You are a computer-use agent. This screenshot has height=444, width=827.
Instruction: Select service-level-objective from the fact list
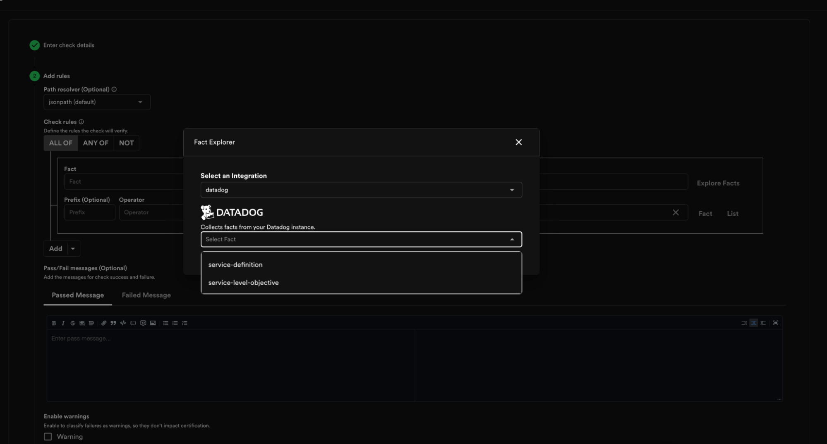tap(243, 282)
